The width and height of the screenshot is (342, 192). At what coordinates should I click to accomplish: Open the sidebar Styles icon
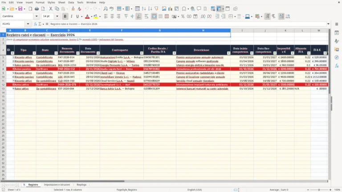point(337,41)
